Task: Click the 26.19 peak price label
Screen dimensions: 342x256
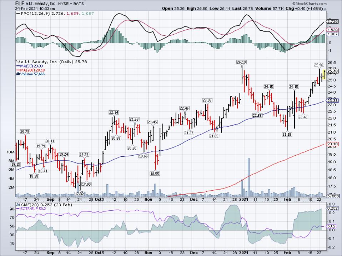Action: tap(241, 62)
